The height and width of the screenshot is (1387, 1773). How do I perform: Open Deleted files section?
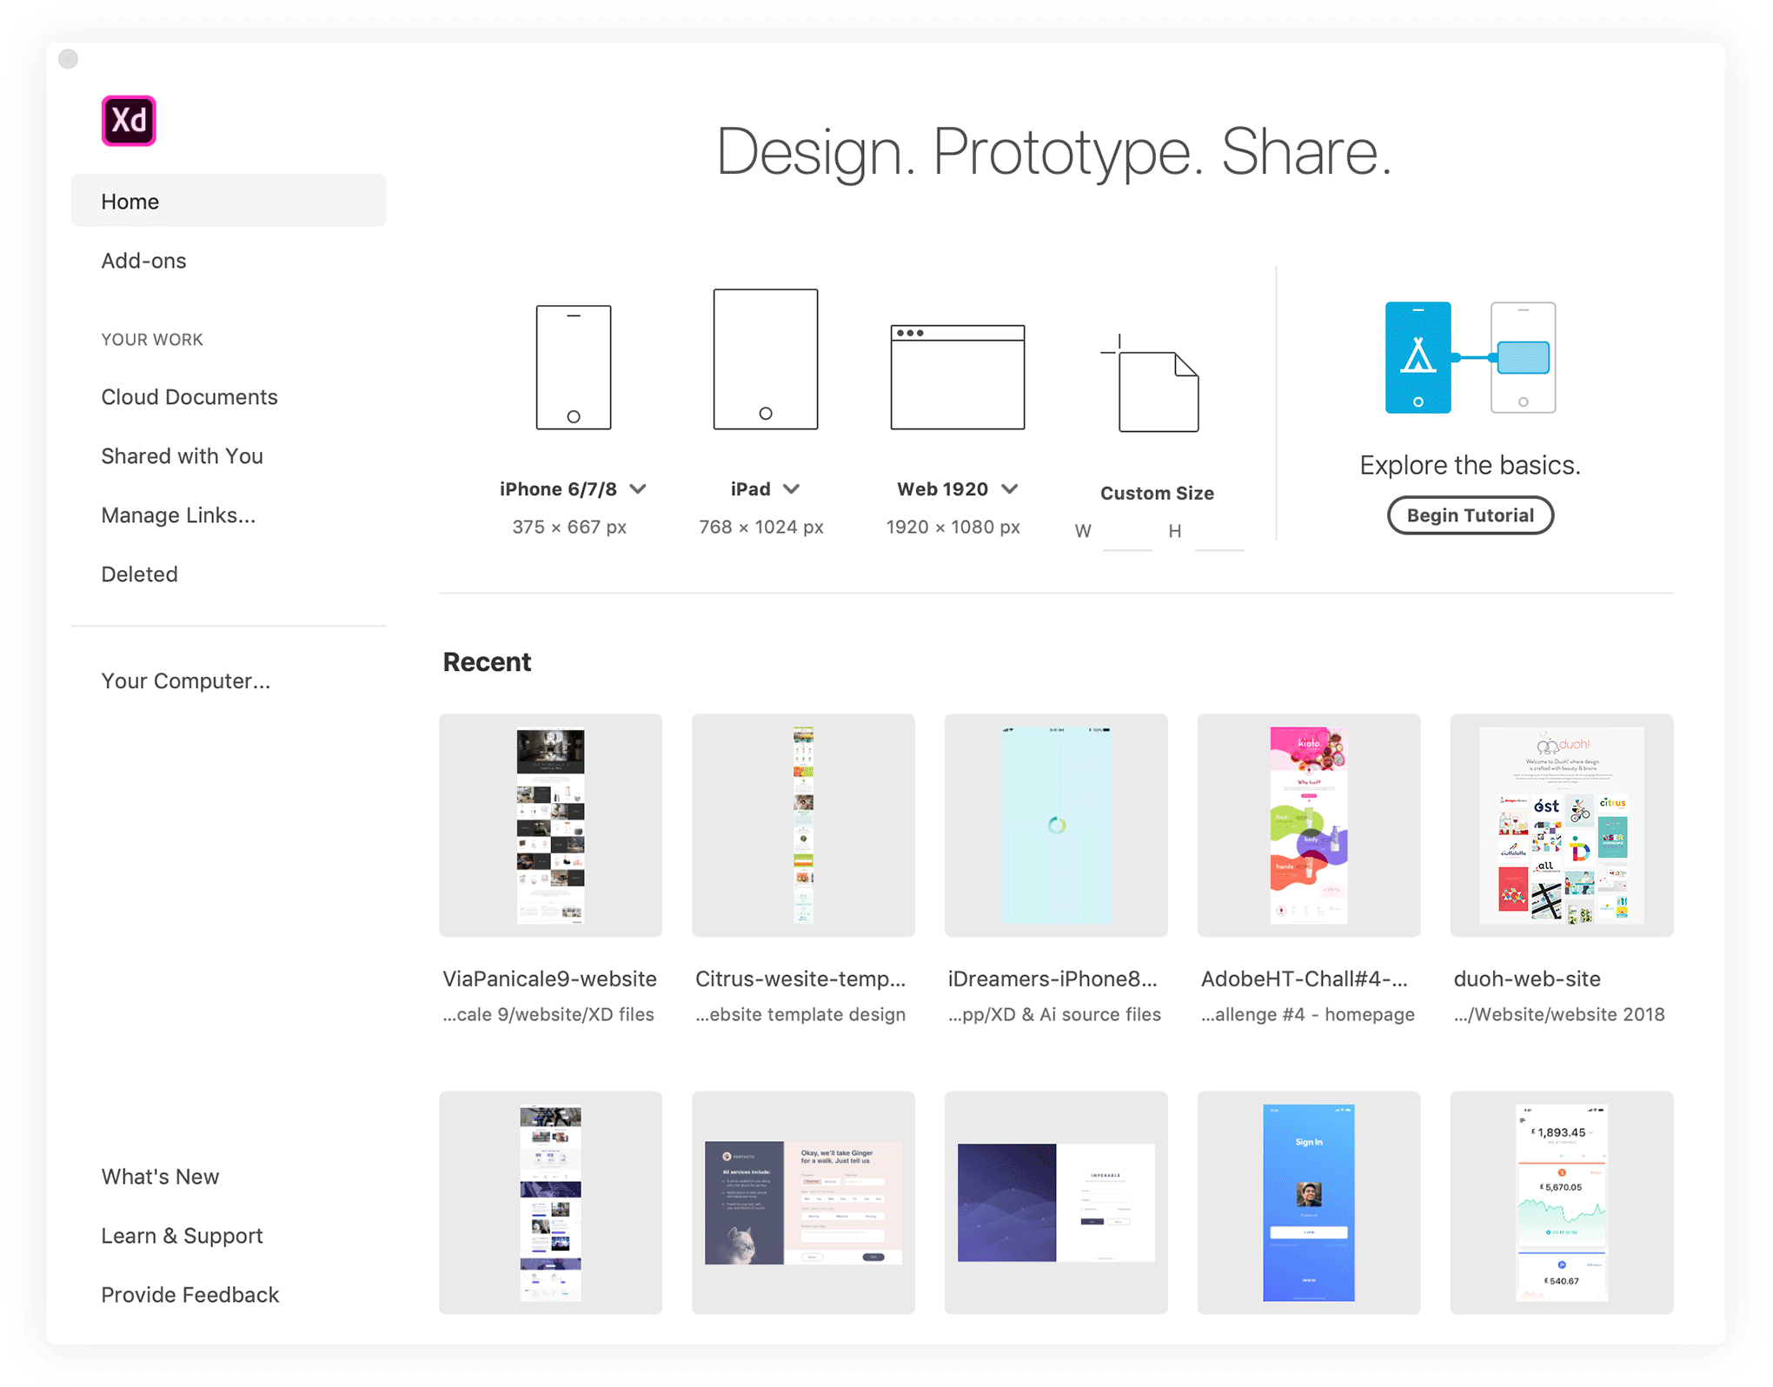point(138,574)
